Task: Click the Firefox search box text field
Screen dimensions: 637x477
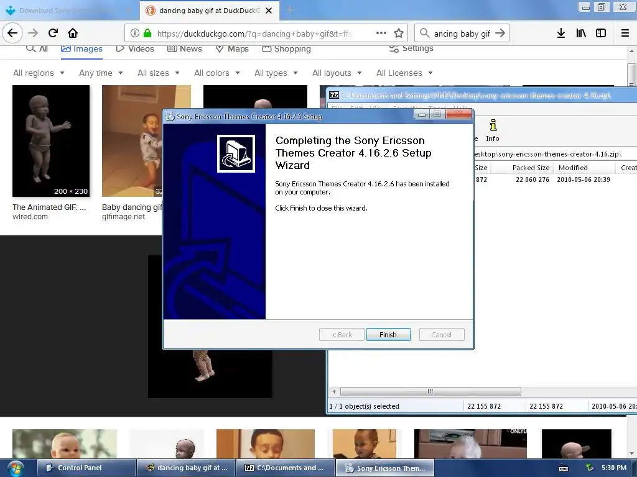Action: point(462,34)
